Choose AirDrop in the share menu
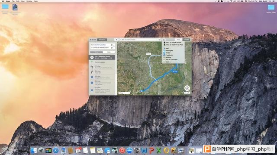The height and width of the screenshot is (155, 277). point(173,57)
